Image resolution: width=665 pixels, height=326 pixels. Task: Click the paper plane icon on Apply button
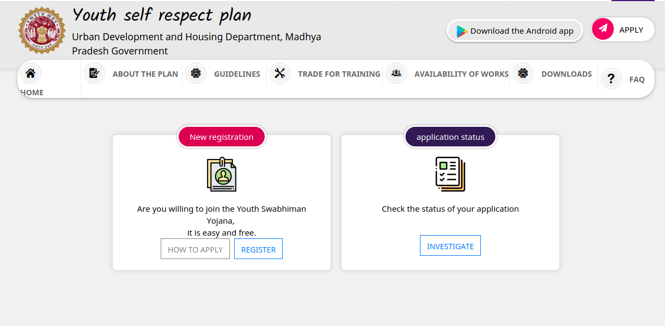tap(602, 29)
